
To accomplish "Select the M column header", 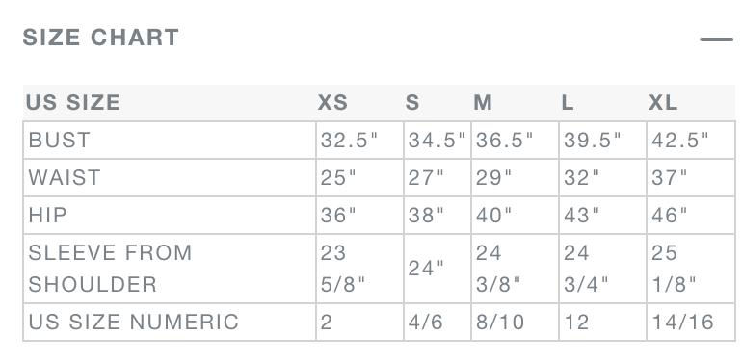I will pos(483,103).
